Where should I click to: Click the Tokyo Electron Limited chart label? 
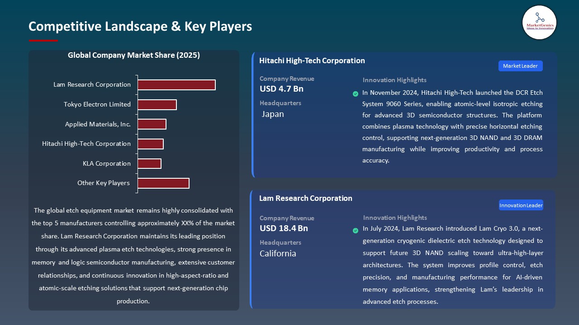pos(97,104)
